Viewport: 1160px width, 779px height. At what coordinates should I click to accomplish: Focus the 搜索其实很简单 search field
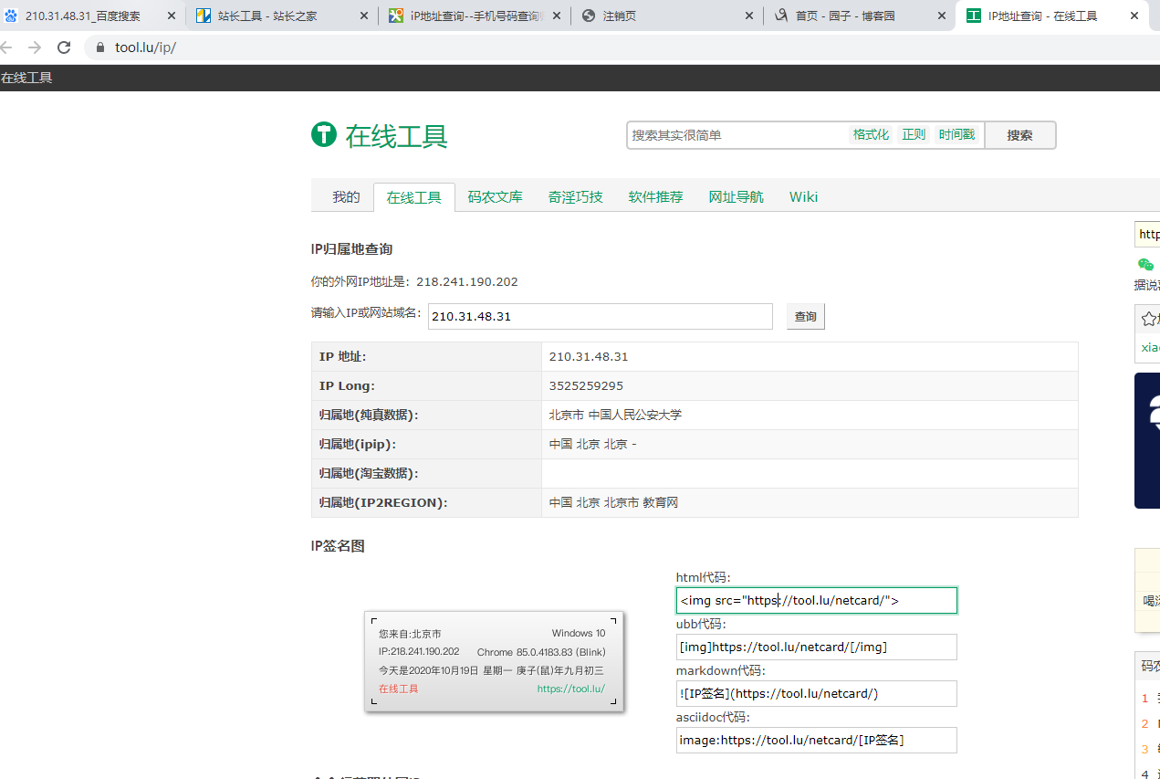click(737, 135)
